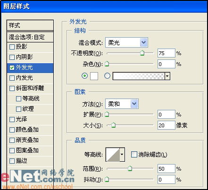Enable the 图案叠加 checkbox
Screen dimensions: 208x190
[12, 150]
